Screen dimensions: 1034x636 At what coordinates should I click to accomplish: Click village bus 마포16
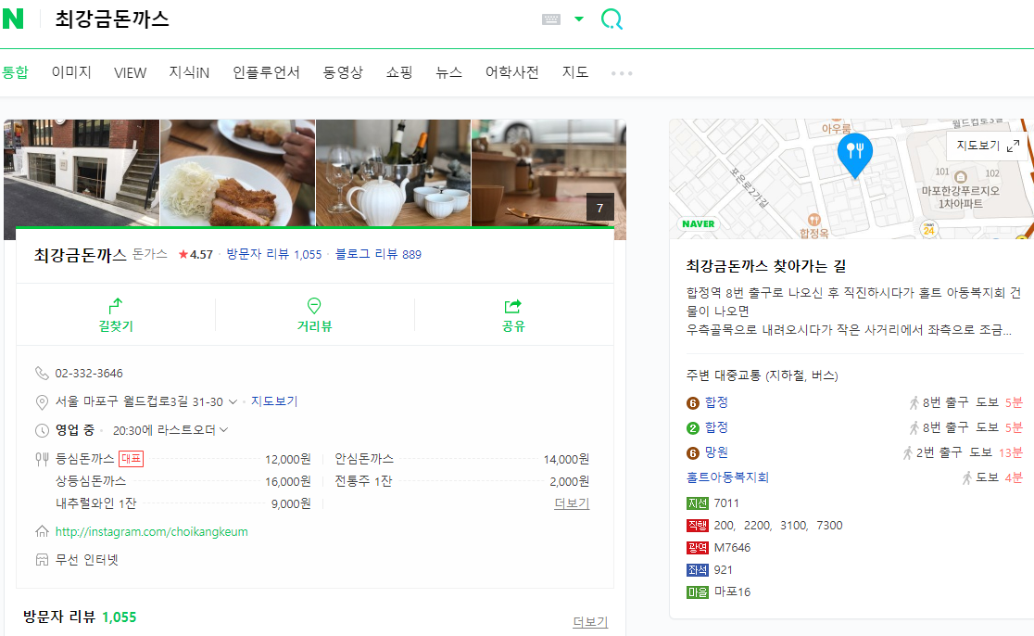click(733, 592)
